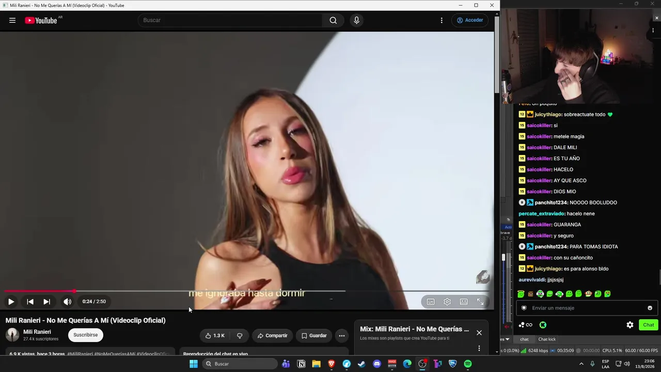Toggle theater mode on the player
661x372 pixels.
[x=464, y=302]
